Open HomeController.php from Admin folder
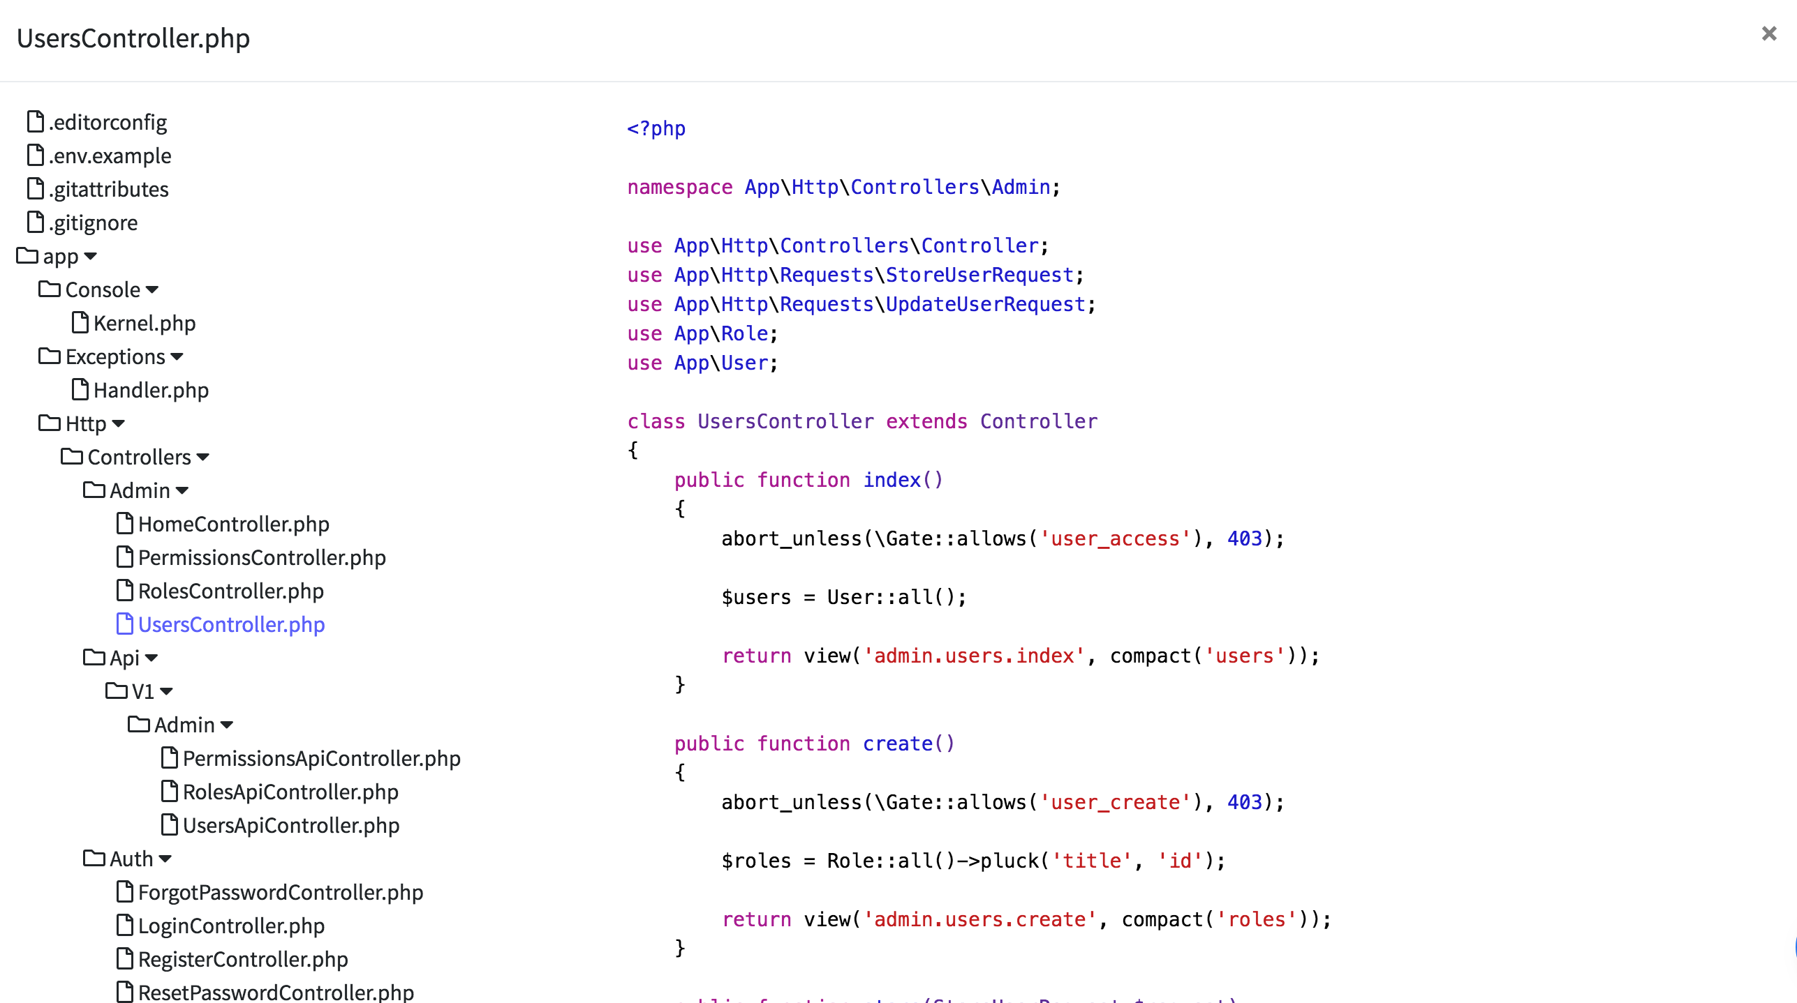1797x1003 pixels. (x=233, y=524)
